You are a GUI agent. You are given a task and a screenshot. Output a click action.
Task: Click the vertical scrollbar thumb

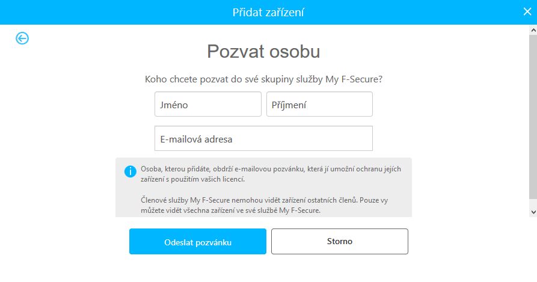[x=533, y=117]
